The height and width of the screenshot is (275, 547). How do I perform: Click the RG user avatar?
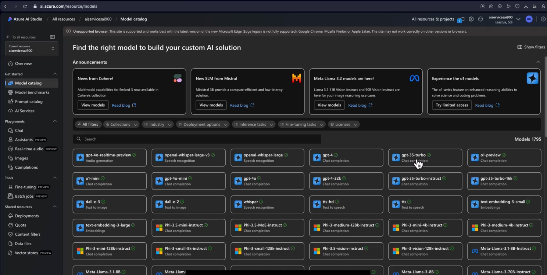[529, 19]
